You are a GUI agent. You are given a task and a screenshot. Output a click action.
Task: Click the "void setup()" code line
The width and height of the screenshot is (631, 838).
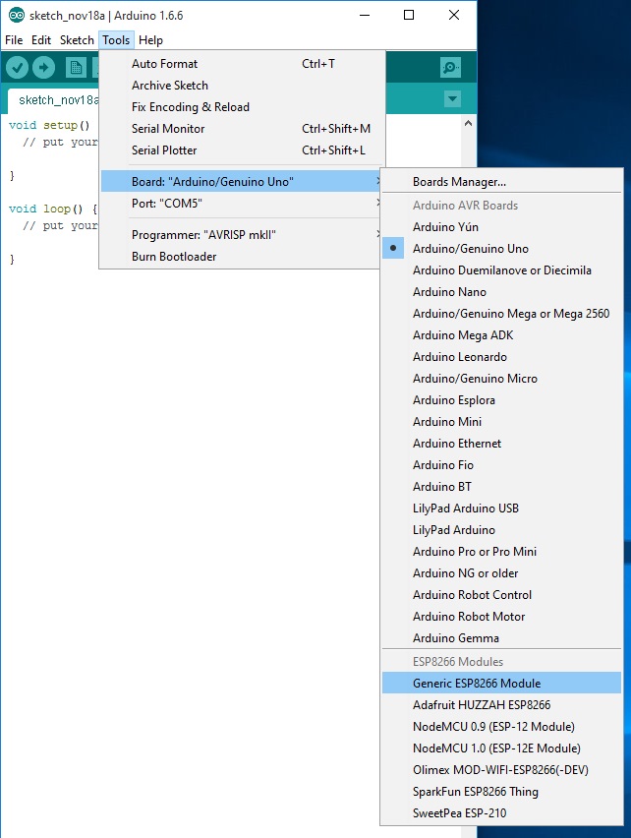(x=49, y=125)
